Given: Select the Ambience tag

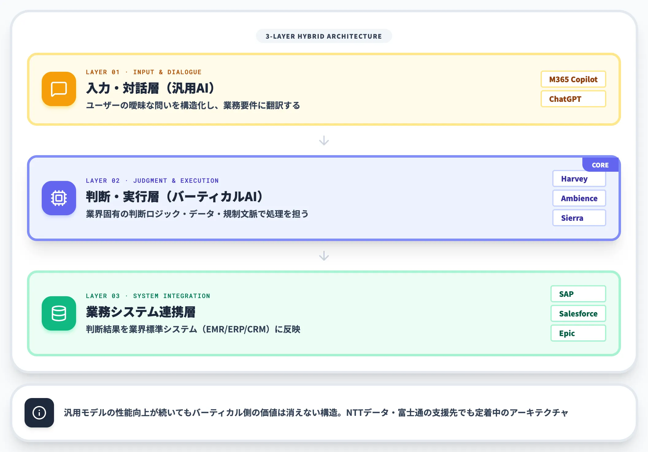Looking at the screenshot, I should (579, 198).
